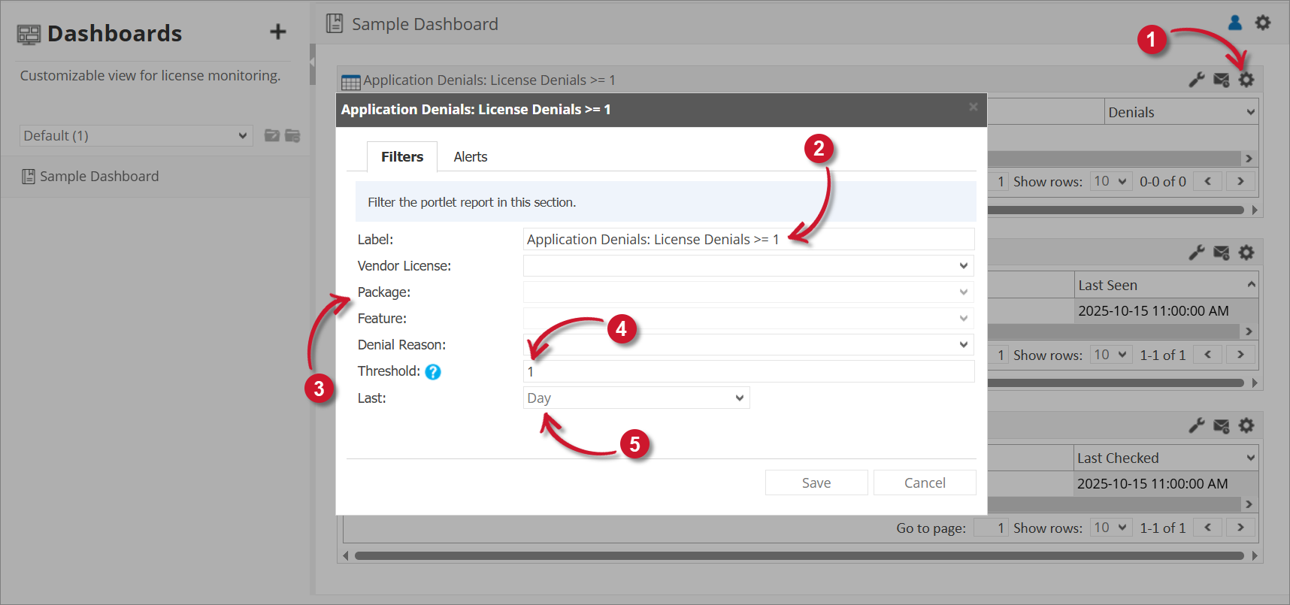Screen dimensions: 1290x605
Task: Open the user profile icon
Action: 1235,23
